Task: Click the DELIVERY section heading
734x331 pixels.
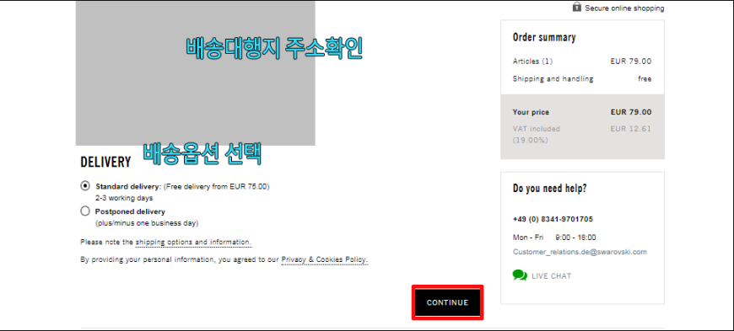Action: pyautogui.click(x=105, y=162)
